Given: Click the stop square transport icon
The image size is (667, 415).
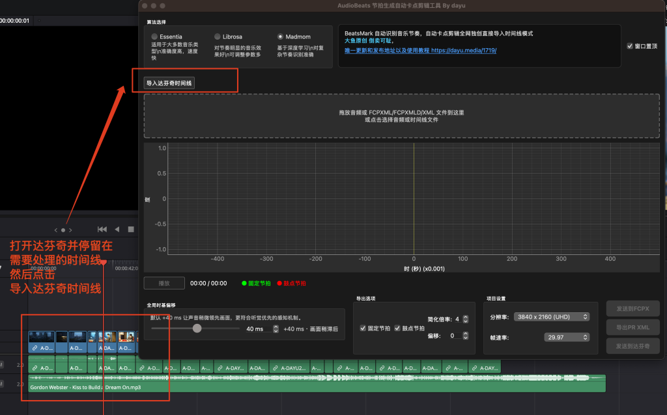Looking at the screenshot, I should (131, 229).
